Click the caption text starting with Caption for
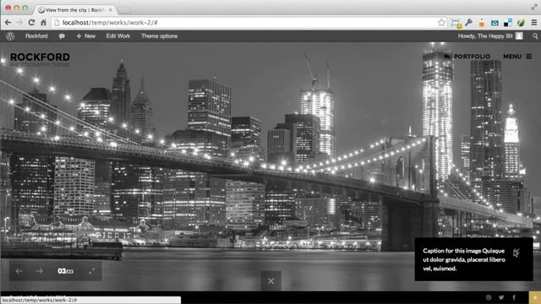The image size is (541, 304). 464,259
